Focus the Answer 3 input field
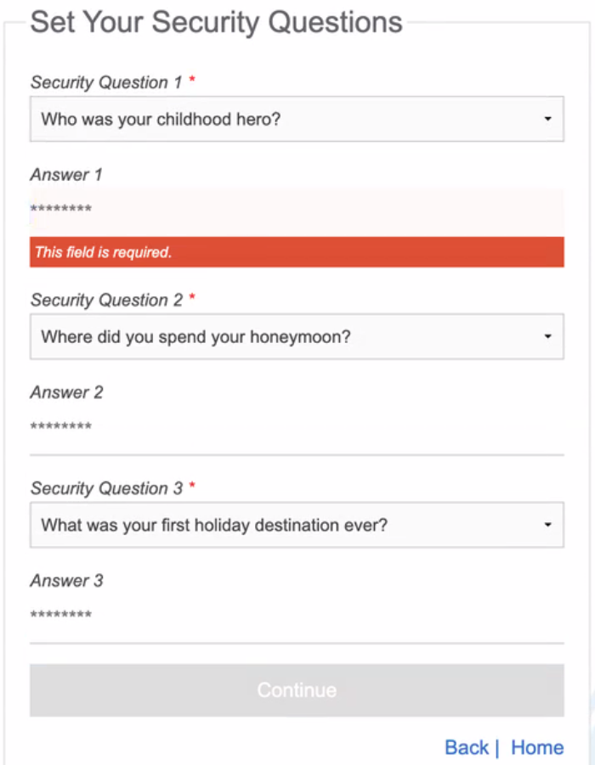The width and height of the screenshot is (595, 765). (297, 616)
